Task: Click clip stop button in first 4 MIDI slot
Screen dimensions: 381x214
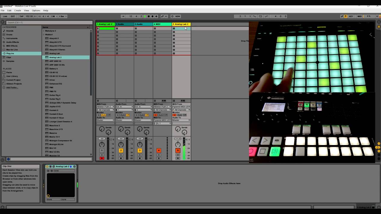Action: pyautogui.click(x=155, y=29)
